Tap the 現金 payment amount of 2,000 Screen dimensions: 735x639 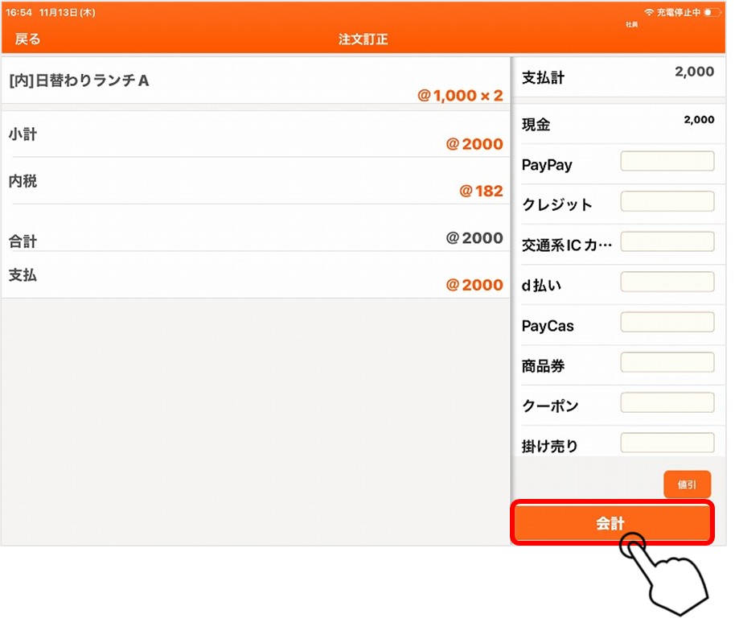pyautogui.click(x=698, y=121)
